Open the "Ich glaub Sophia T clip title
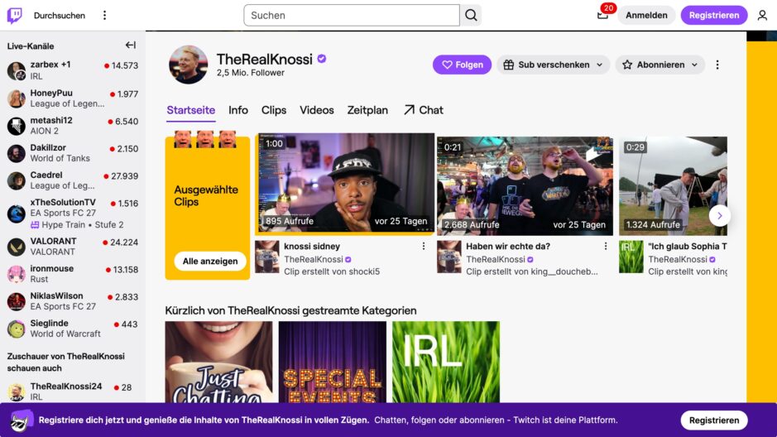The image size is (777, 437). coord(688,247)
